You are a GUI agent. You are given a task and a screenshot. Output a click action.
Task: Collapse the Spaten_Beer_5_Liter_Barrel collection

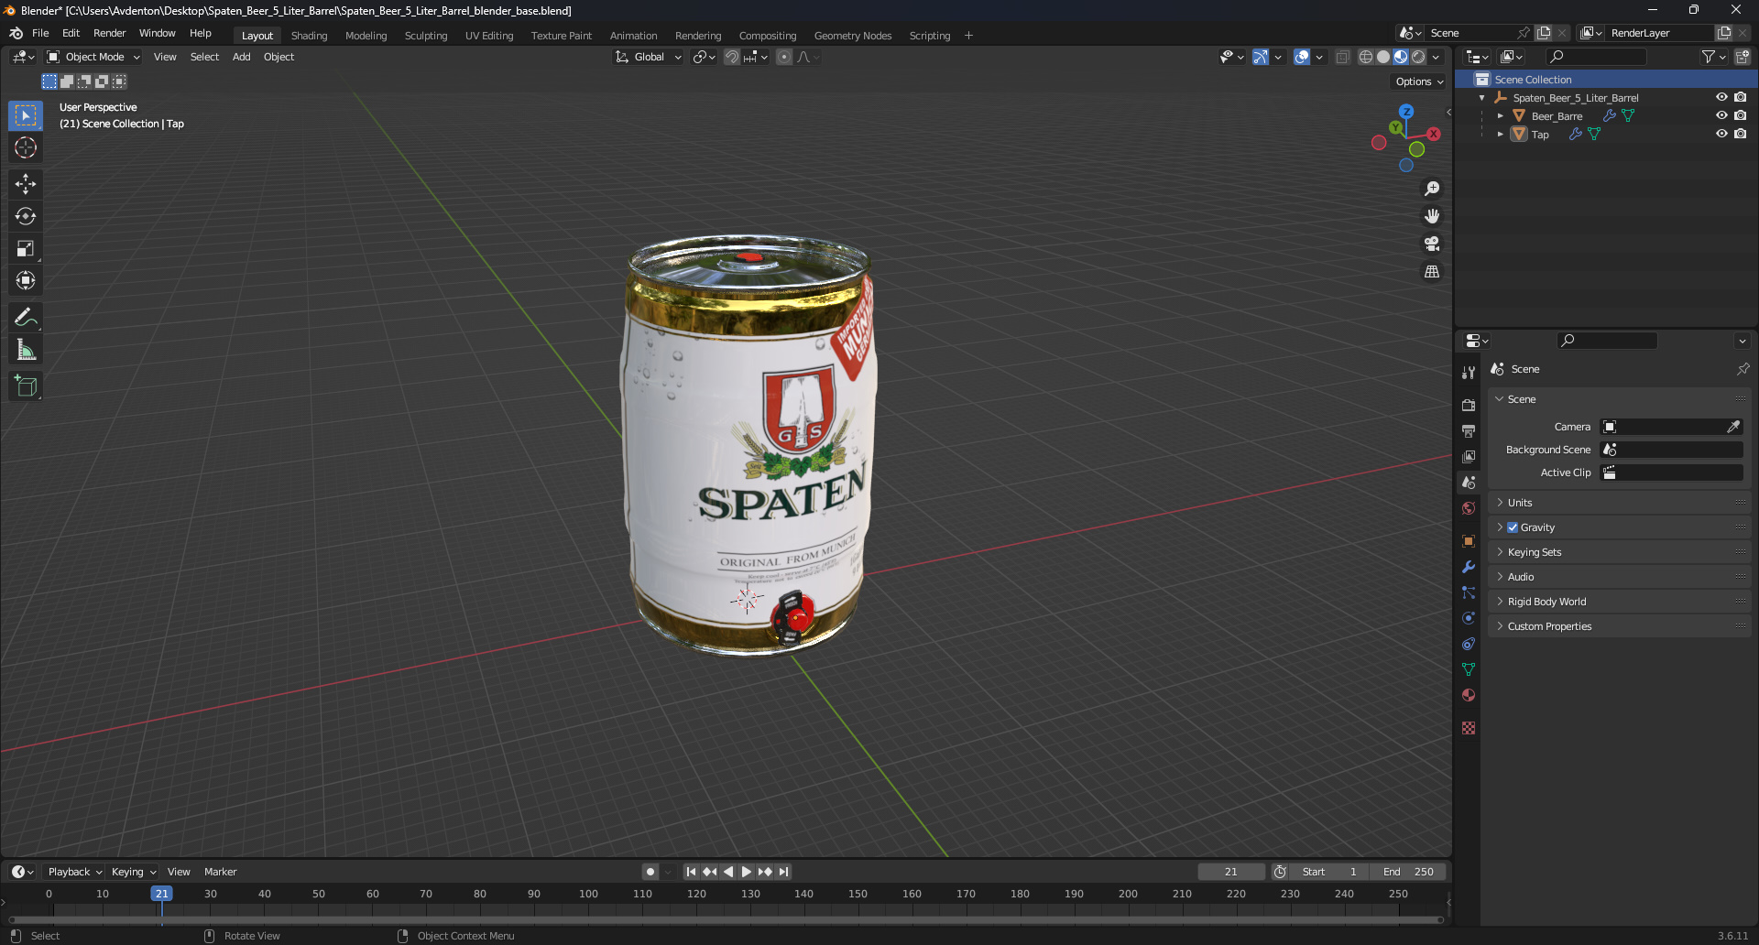(1481, 97)
